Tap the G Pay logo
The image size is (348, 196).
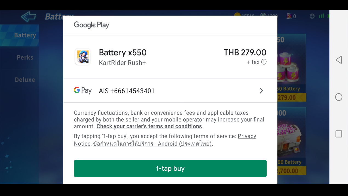click(x=83, y=90)
